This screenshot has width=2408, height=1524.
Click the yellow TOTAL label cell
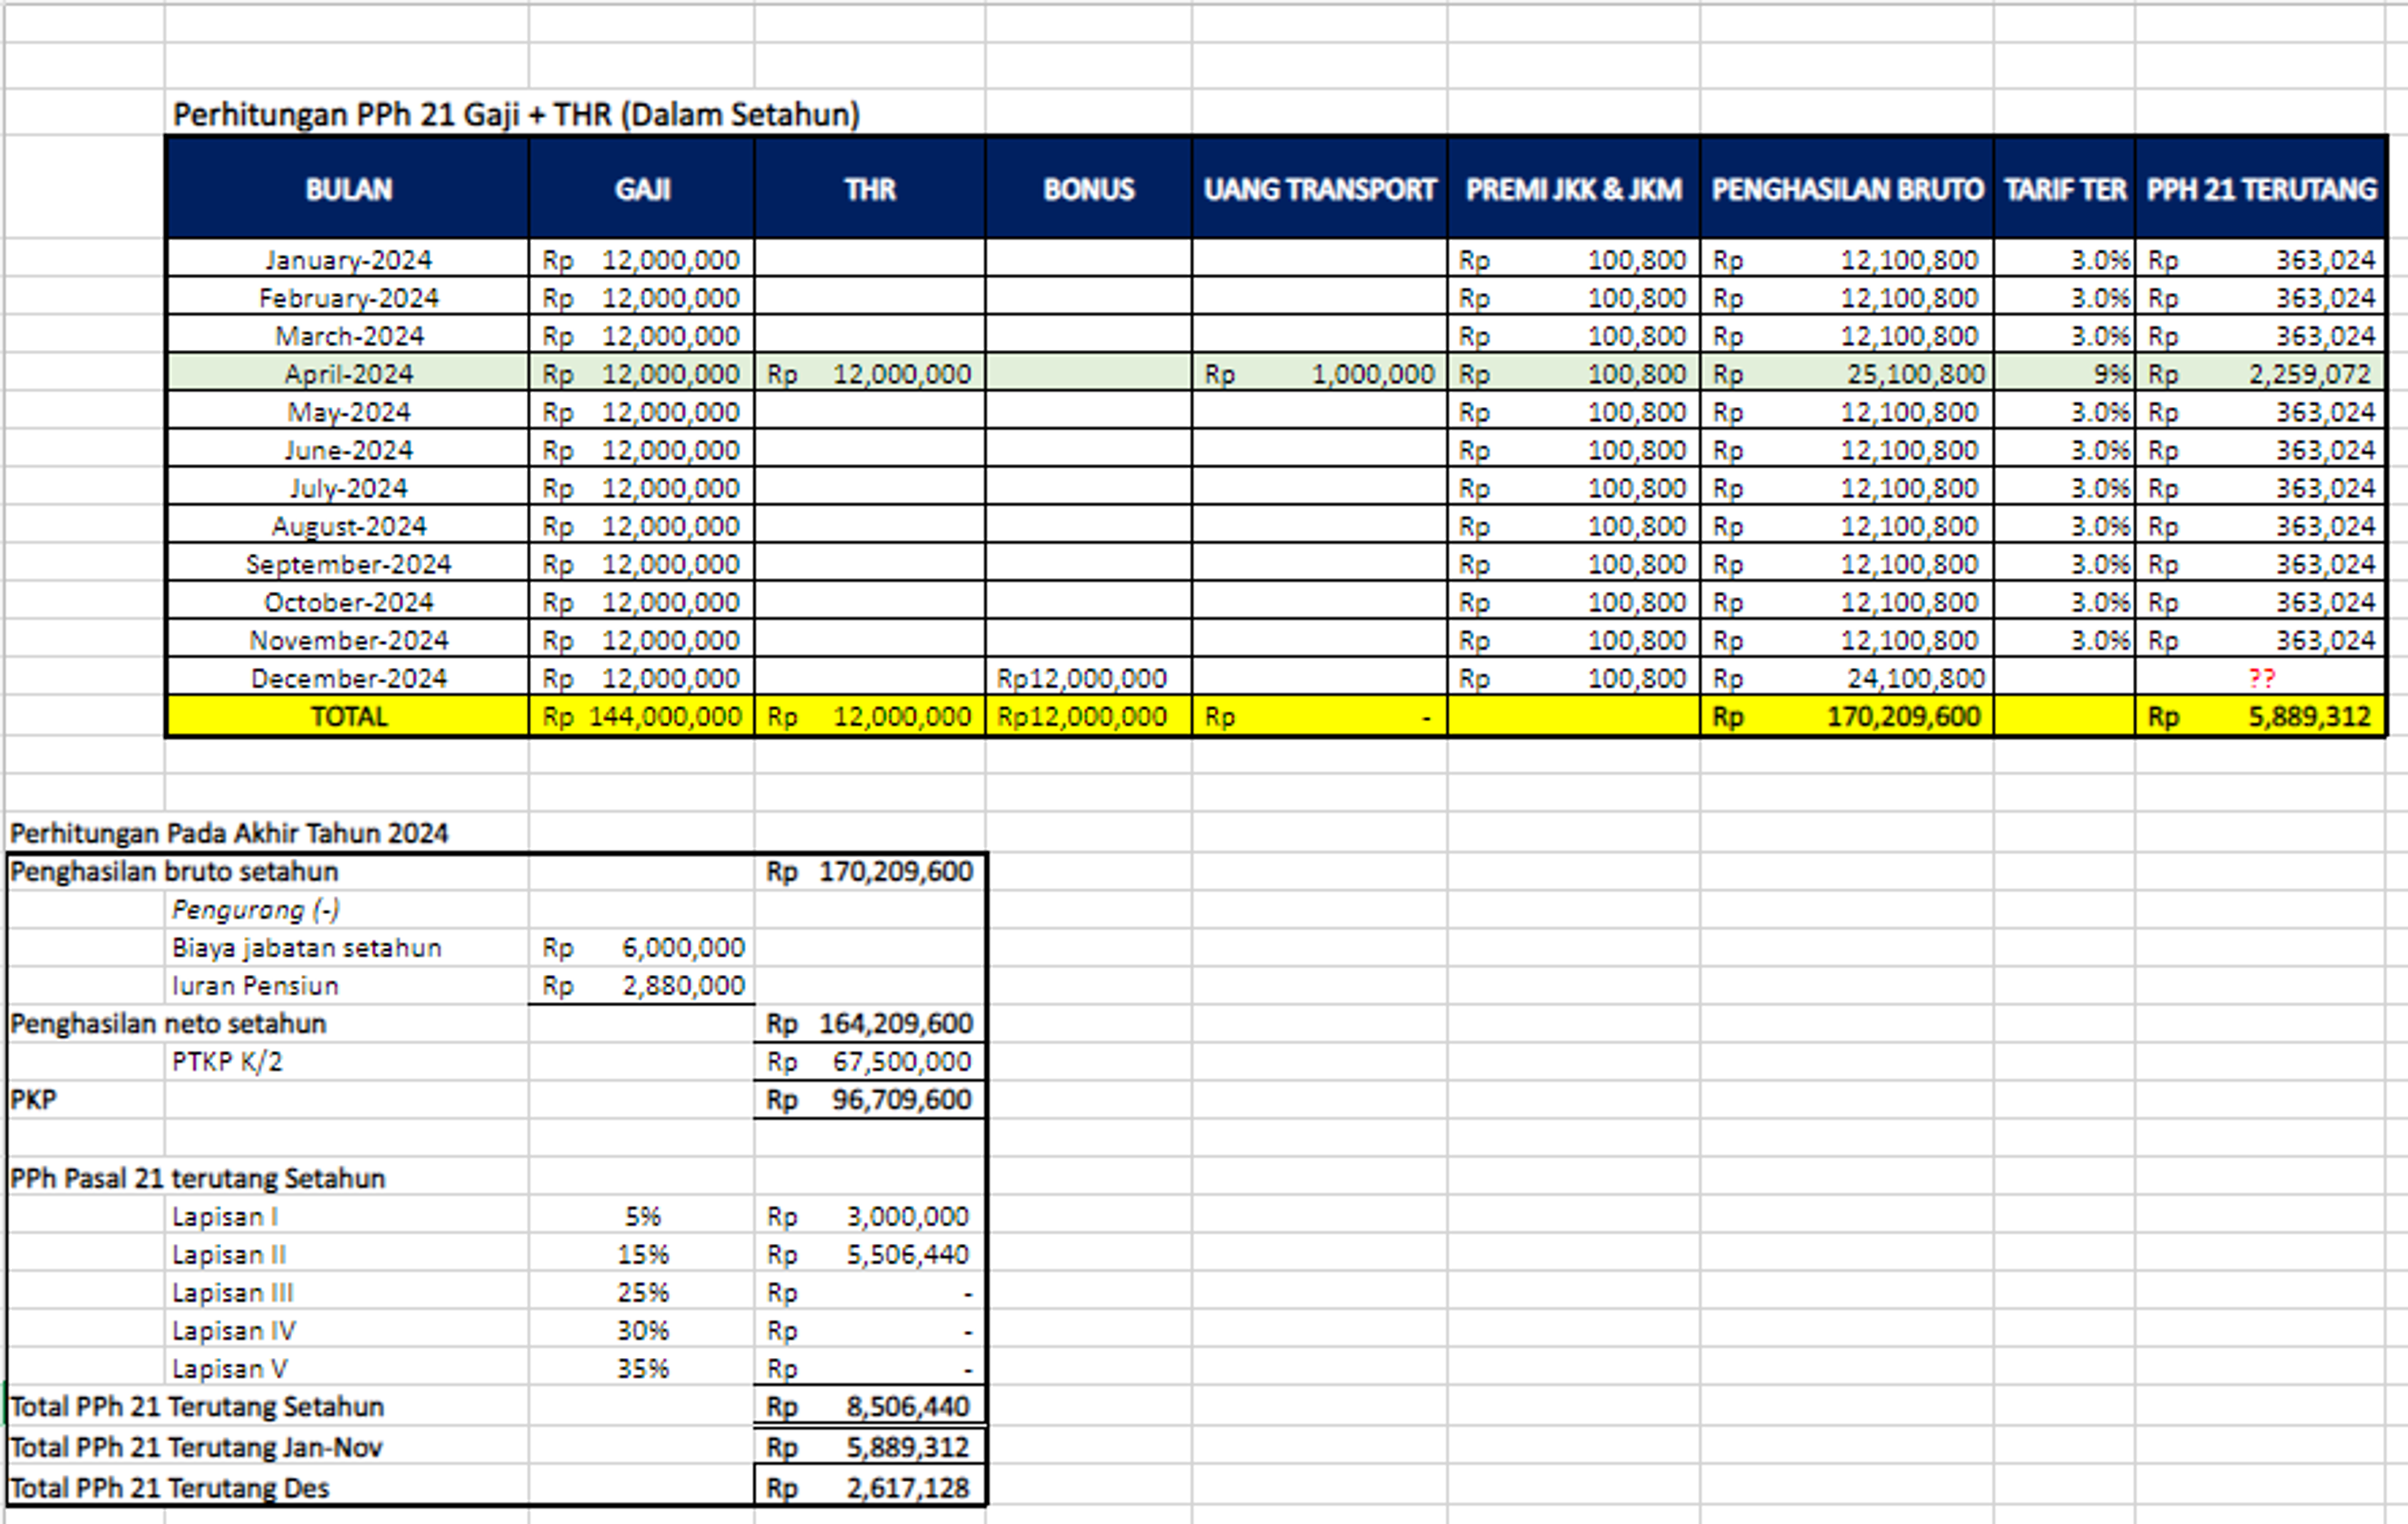click(x=348, y=716)
